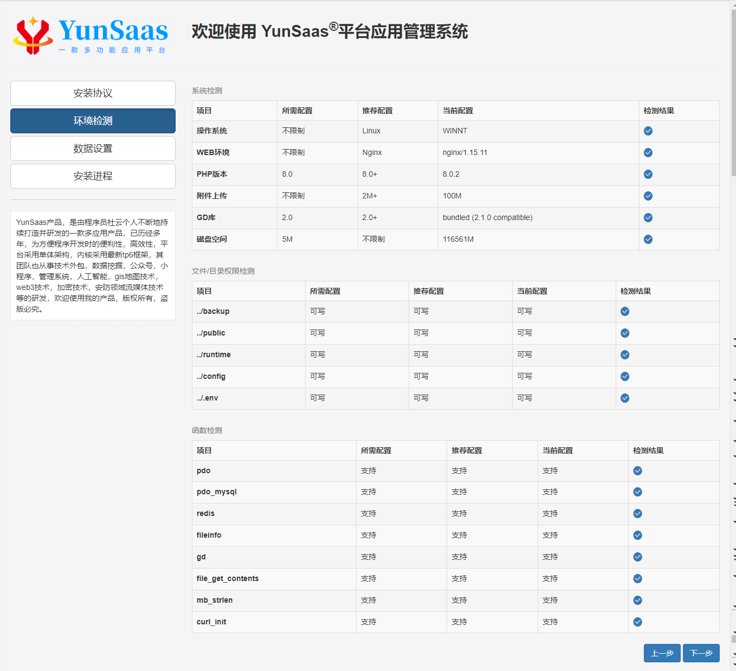
Task: Click the vertical page scrollbar
Action: tap(733, 92)
